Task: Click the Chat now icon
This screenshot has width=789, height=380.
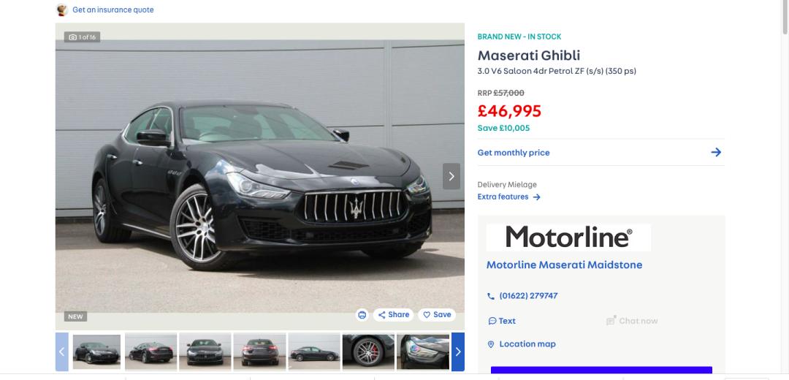Action: pos(611,321)
